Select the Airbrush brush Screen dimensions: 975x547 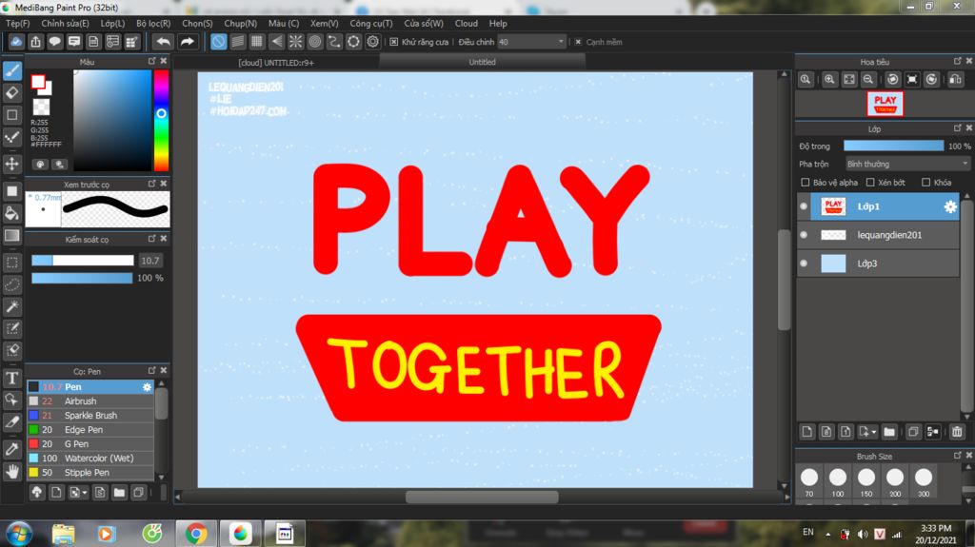(x=90, y=400)
